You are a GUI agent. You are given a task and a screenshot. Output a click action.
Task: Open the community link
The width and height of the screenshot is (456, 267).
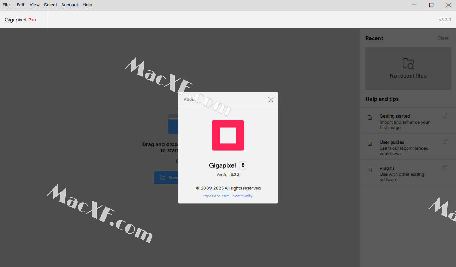pyautogui.click(x=243, y=196)
